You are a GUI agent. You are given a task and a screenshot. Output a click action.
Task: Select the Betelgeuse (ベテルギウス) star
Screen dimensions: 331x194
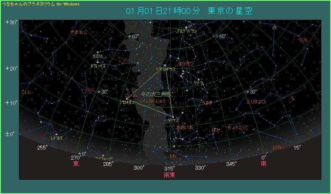165,65
